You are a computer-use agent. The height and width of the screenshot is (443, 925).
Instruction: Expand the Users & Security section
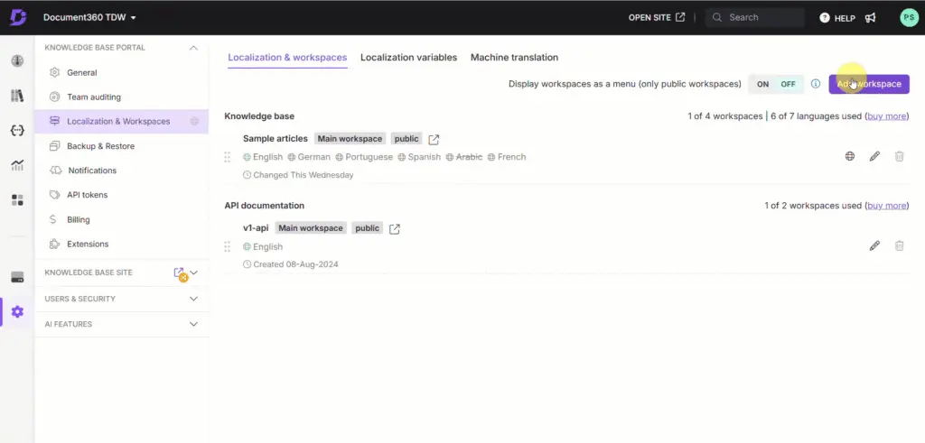pos(193,299)
